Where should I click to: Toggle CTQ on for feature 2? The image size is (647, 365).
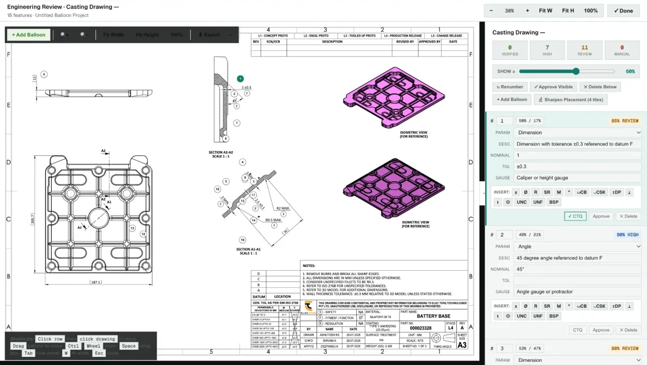[x=577, y=330]
